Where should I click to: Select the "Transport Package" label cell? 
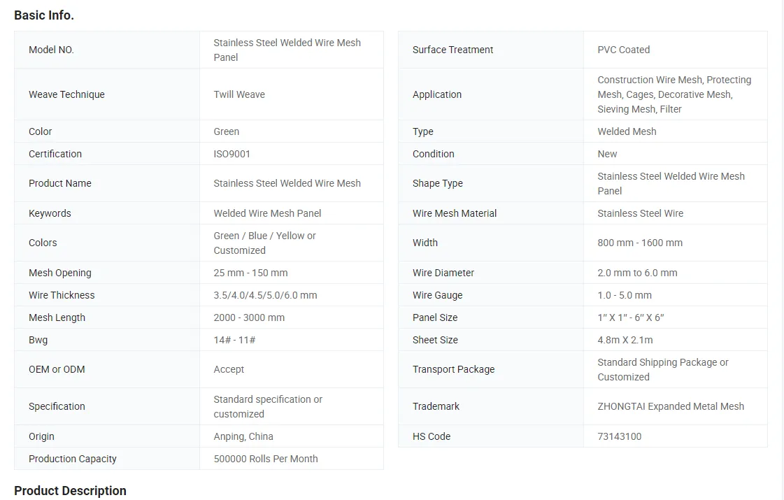(453, 369)
